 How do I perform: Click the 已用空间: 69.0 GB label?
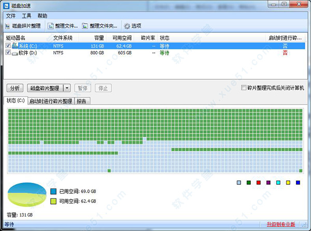(78, 191)
